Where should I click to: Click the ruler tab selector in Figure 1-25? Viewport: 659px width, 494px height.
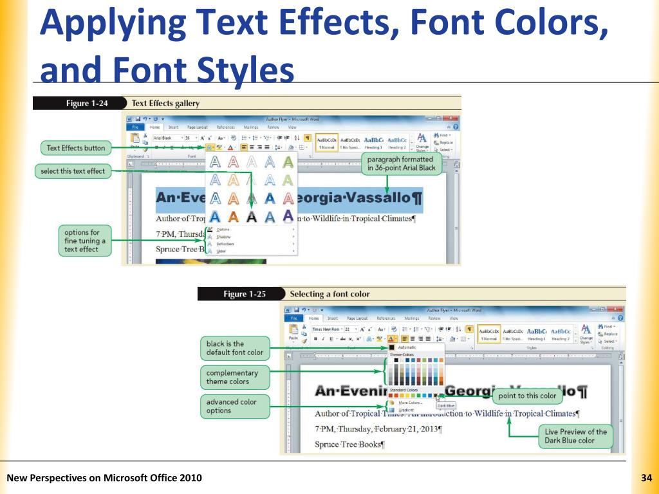289,356
